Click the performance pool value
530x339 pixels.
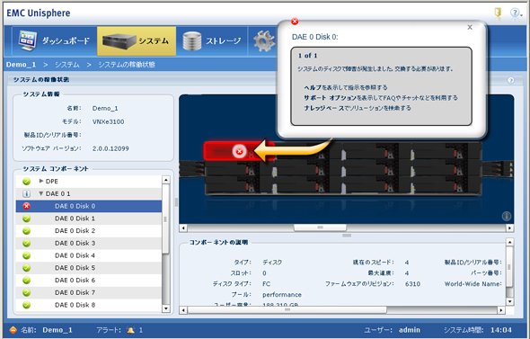point(282,295)
